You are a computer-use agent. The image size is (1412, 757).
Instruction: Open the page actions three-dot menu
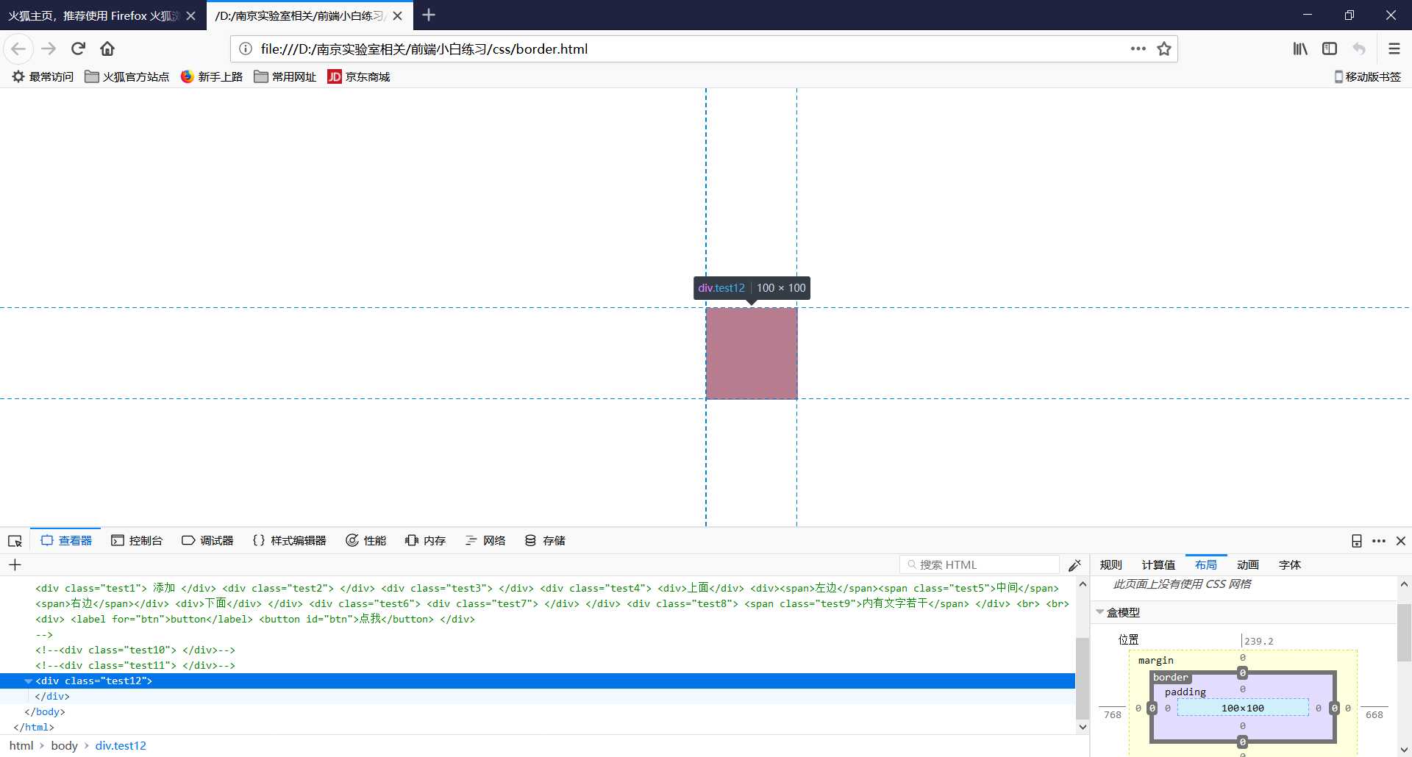click(x=1138, y=49)
